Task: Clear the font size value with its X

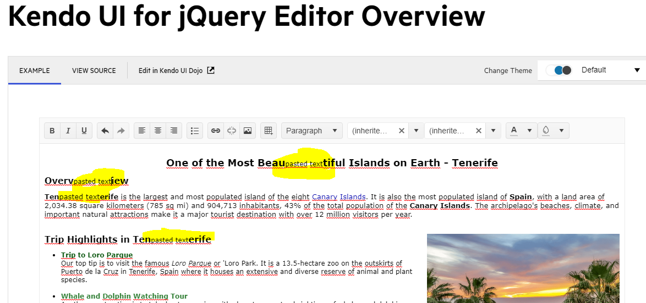Action: point(478,131)
